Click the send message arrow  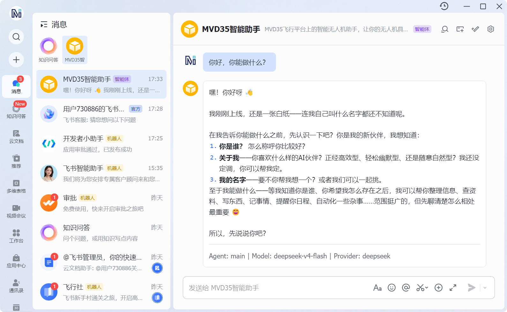point(471,288)
